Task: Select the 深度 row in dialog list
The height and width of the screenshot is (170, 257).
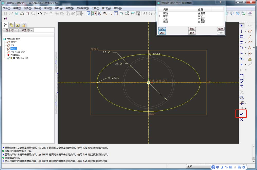Action: click(x=191, y=22)
